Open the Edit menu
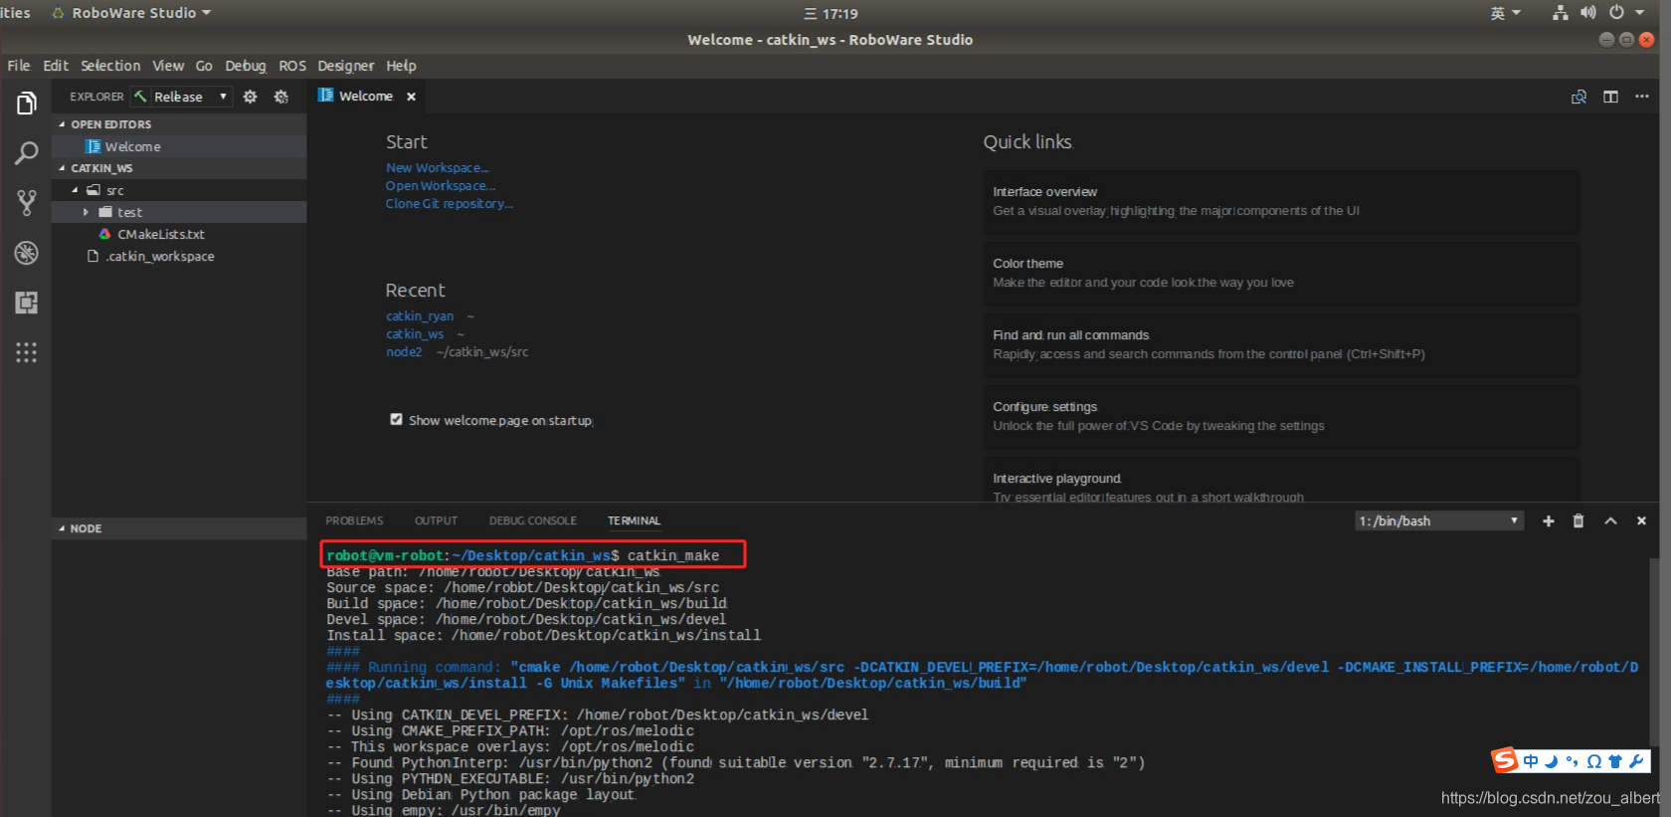This screenshot has width=1671, height=817. 56,66
